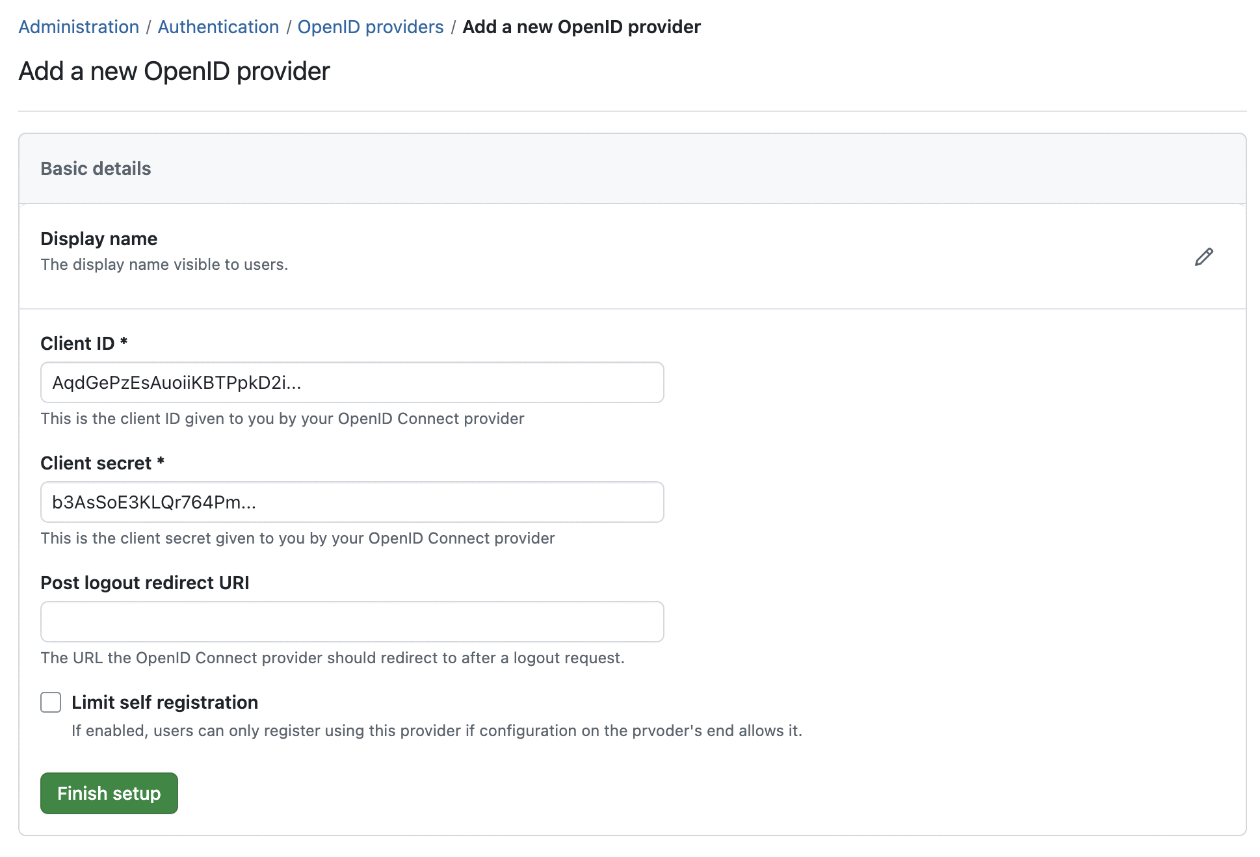
Task: Click the Add a new OpenID provider breadcrumb
Action: pyautogui.click(x=581, y=27)
